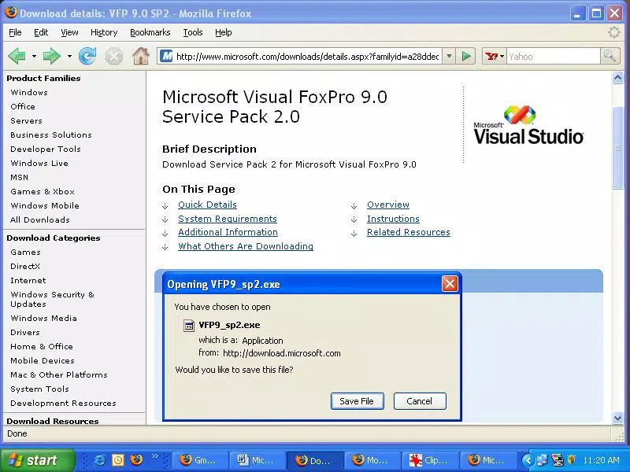The height and width of the screenshot is (472, 630).
Task: Click the magnifier search button
Action: [x=610, y=56]
